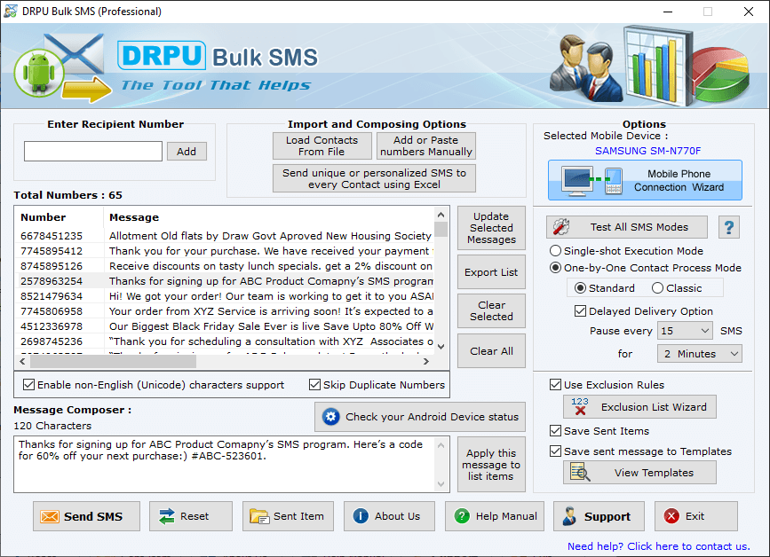Click the red Exit X icon

point(671,516)
